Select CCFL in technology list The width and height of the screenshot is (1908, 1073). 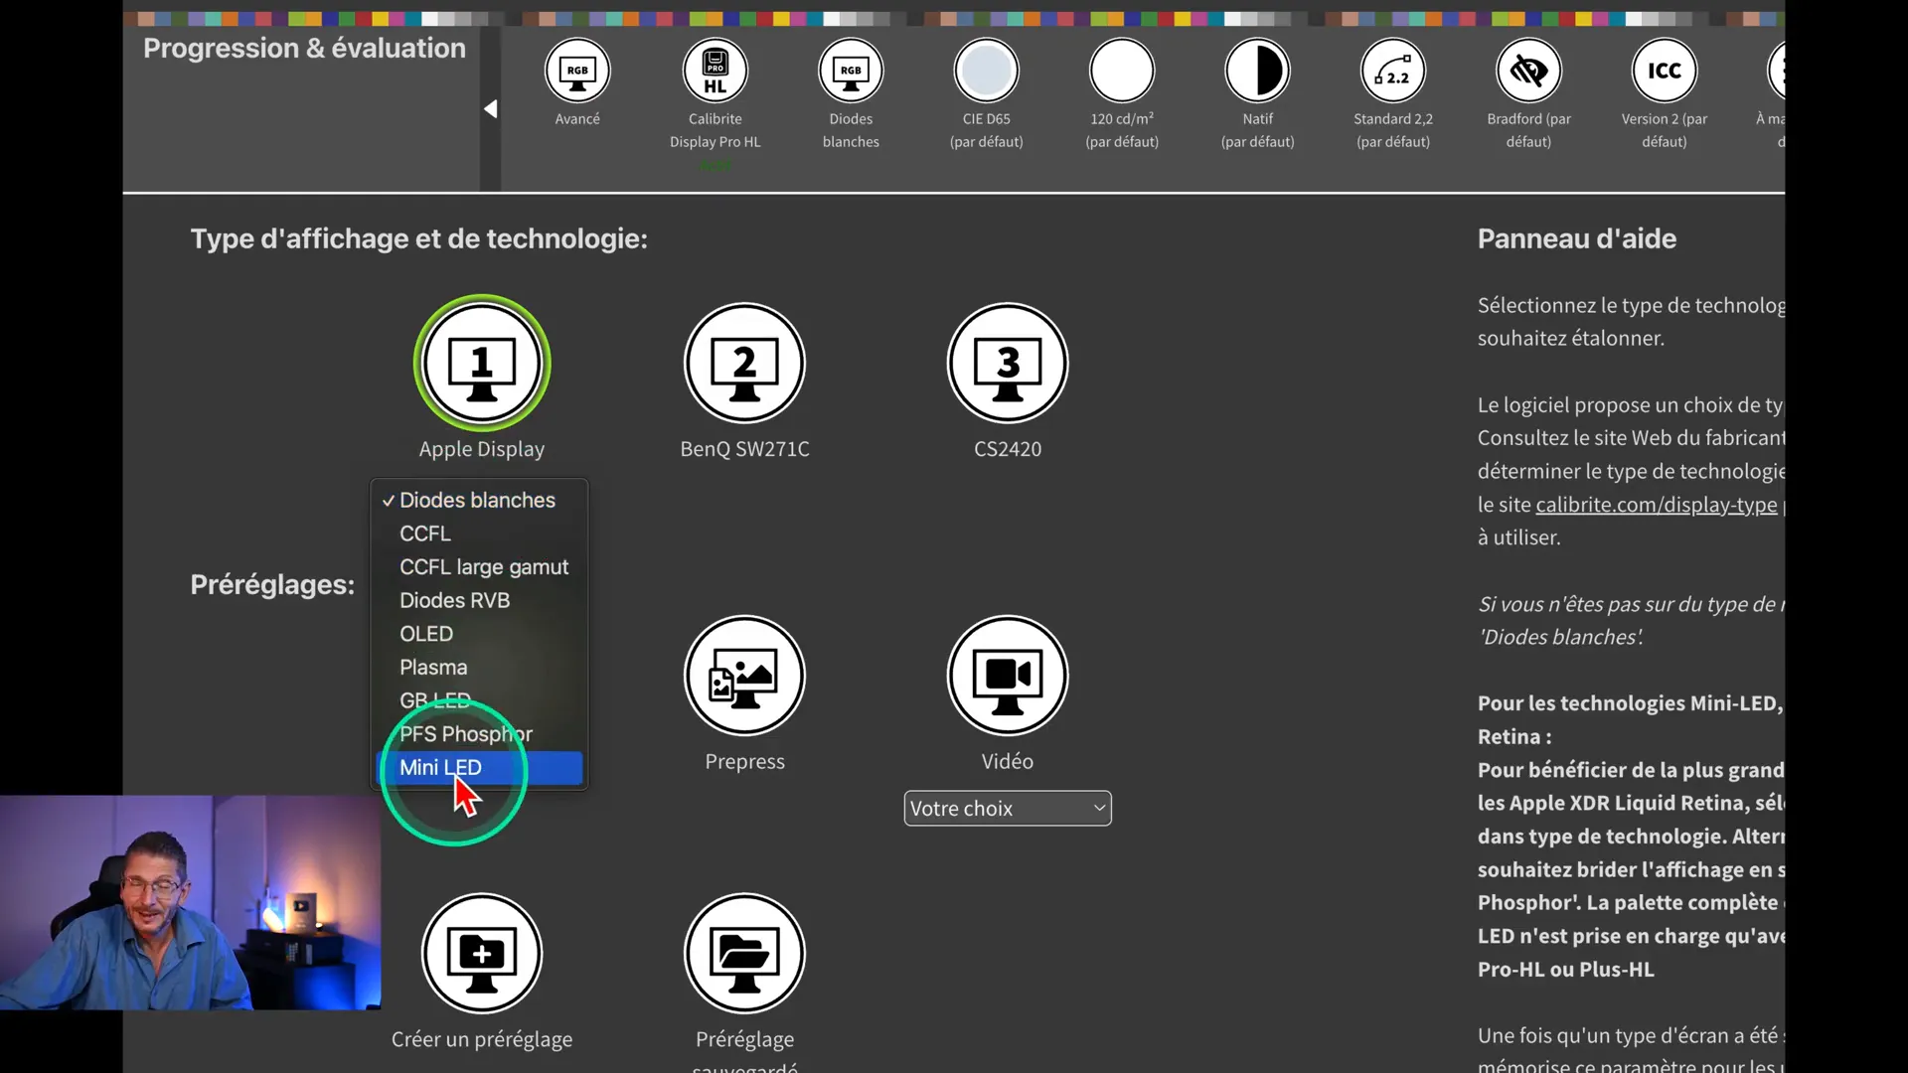click(x=478, y=534)
